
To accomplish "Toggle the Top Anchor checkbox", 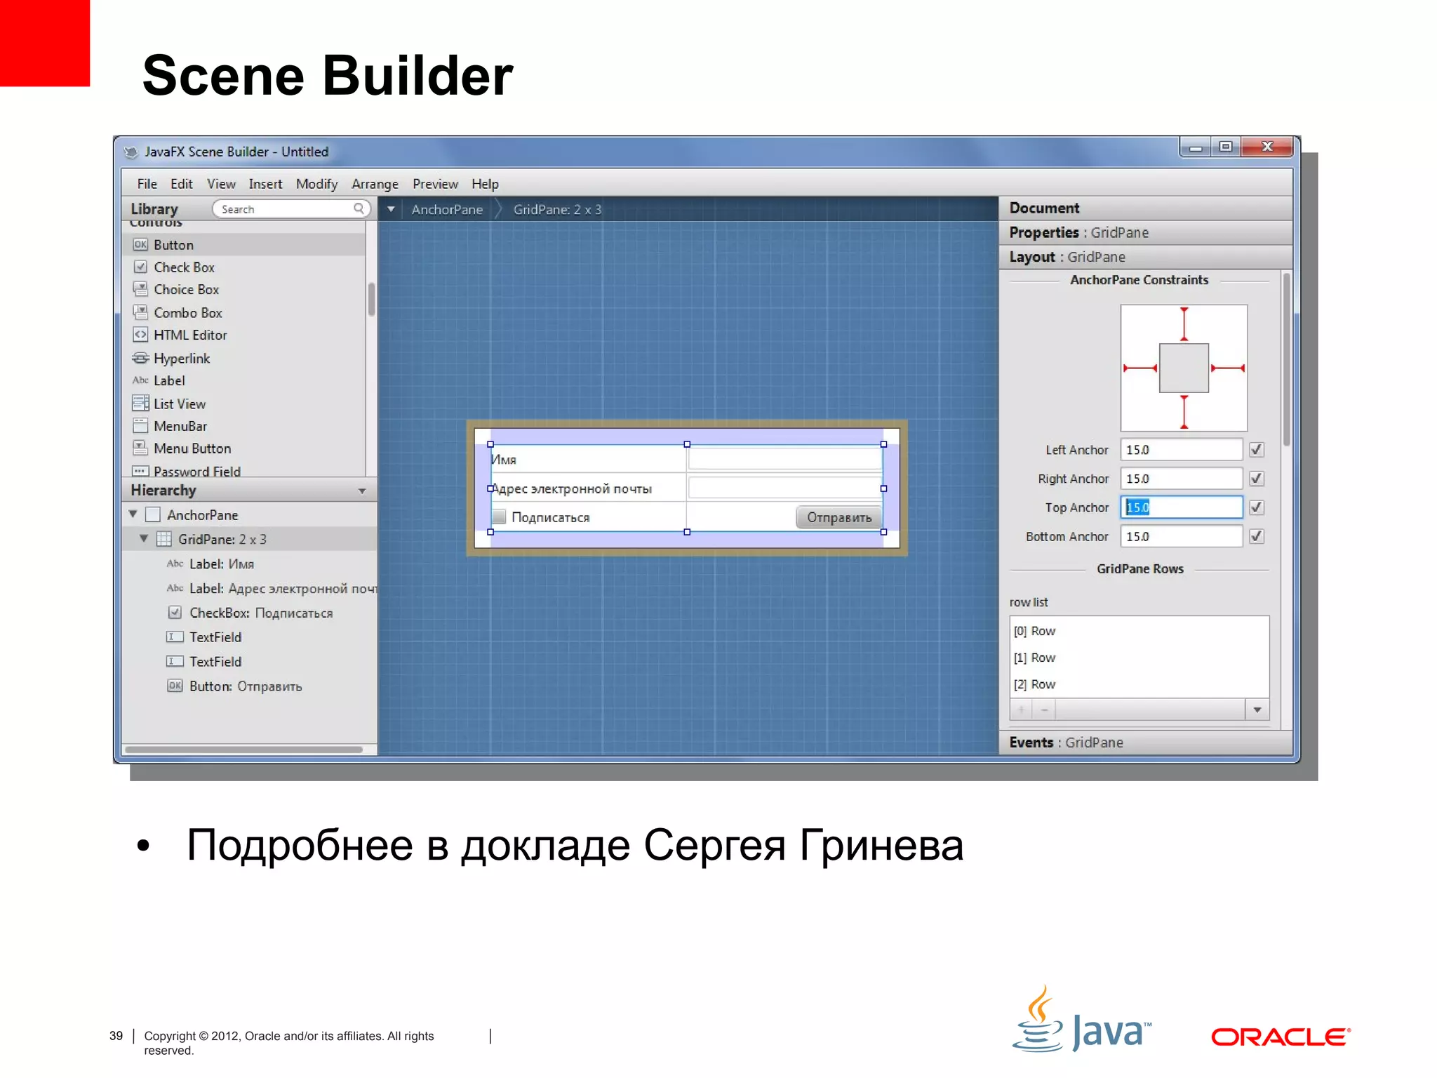I will click(x=1257, y=507).
